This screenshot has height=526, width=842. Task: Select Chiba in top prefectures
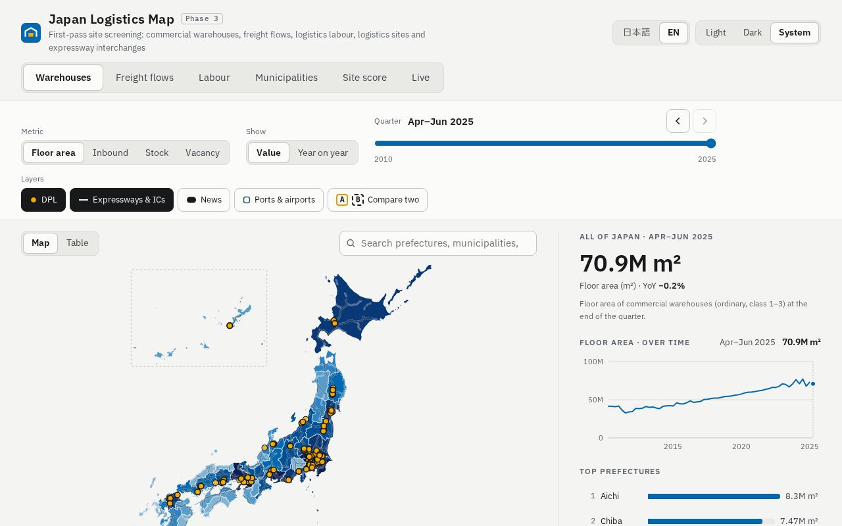[700, 521]
